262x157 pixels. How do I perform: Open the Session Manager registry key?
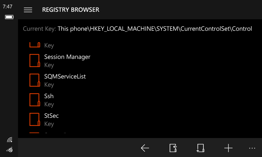pos(67,57)
